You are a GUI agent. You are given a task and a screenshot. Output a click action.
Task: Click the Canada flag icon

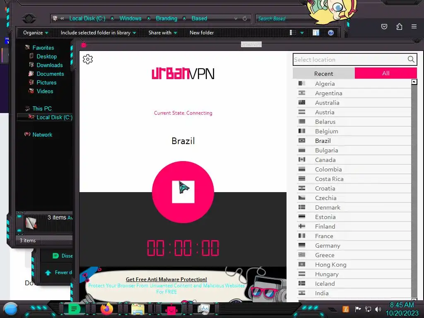(302, 159)
